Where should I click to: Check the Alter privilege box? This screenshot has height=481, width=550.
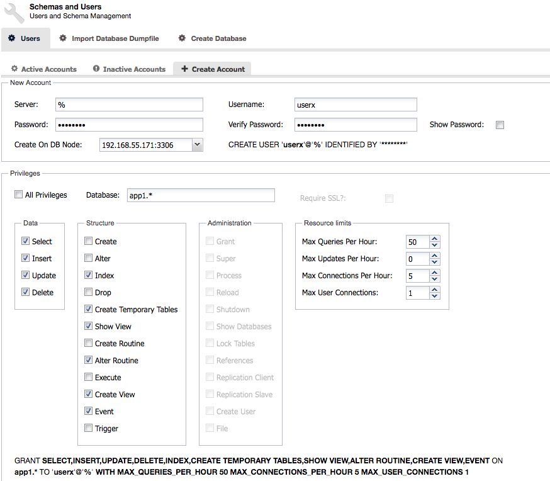pyautogui.click(x=88, y=258)
